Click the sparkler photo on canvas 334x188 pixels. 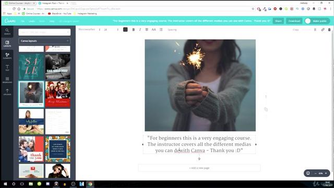(200, 85)
